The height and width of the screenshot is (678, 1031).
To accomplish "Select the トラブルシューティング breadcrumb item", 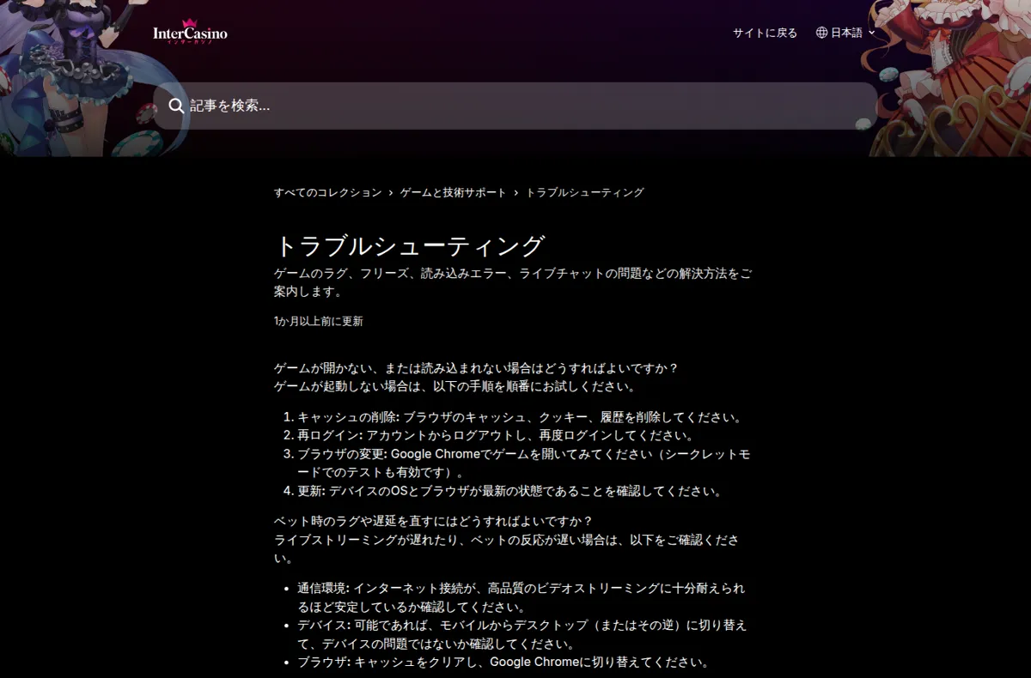I will coord(584,192).
